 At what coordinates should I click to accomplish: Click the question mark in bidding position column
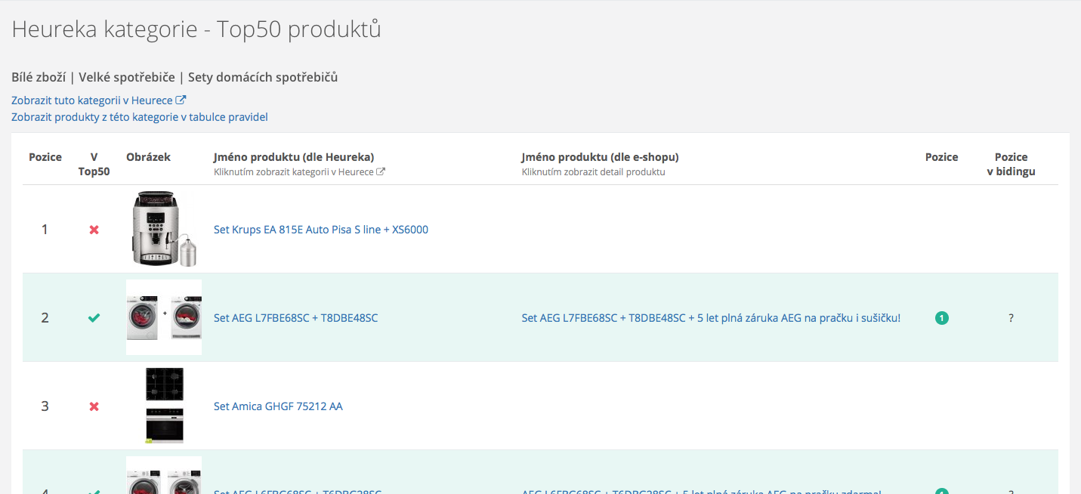pyautogui.click(x=1011, y=318)
